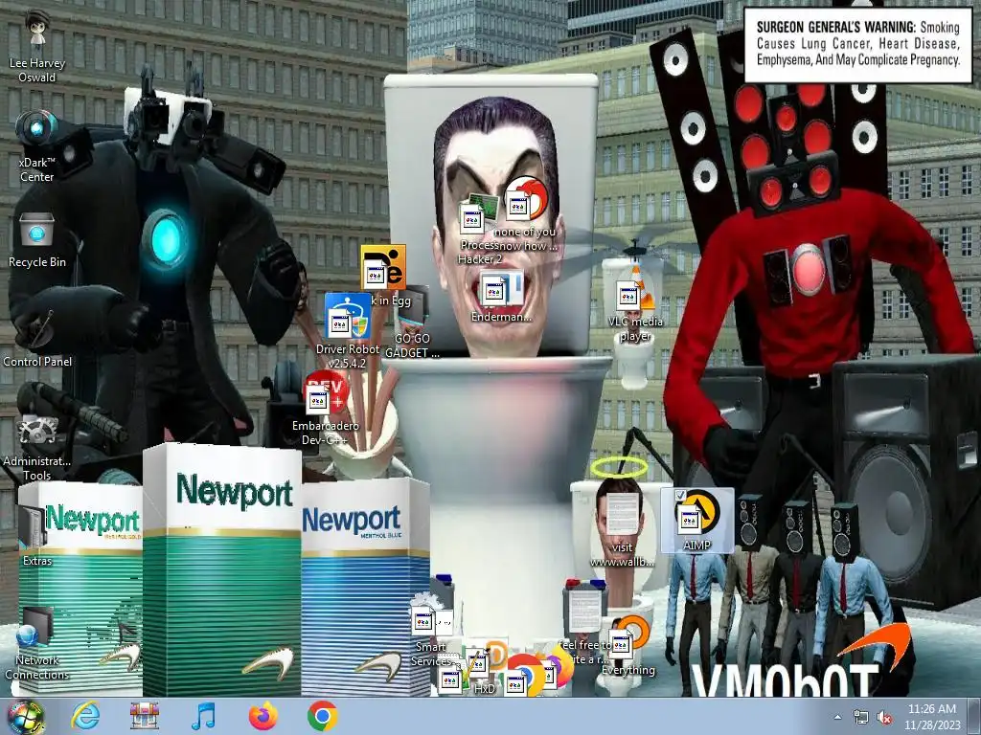Open the music note app in the taskbar
This screenshot has width=981, height=735.
coord(203,716)
